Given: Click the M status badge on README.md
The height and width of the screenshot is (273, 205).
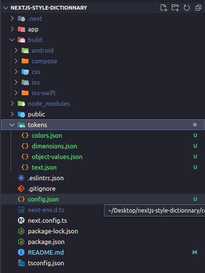Looking at the screenshot, I should coord(195,252).
